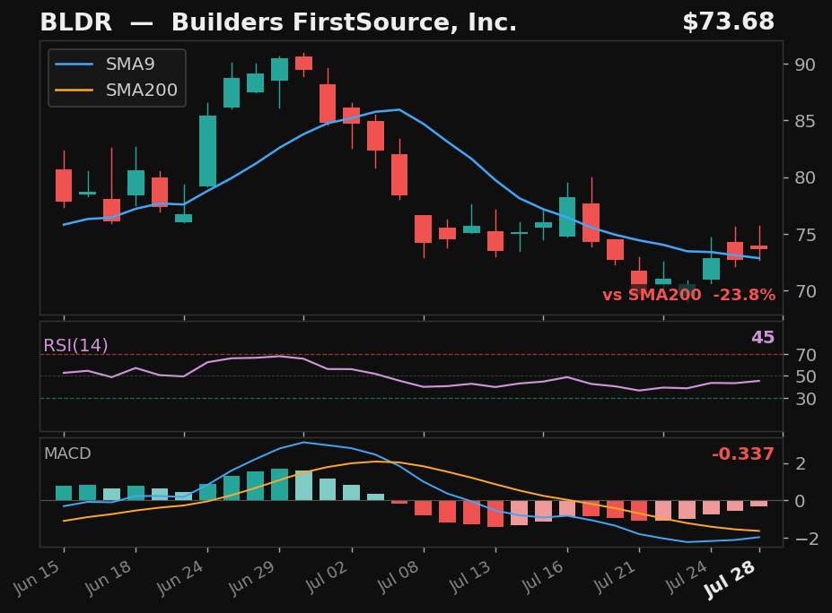832x613 pixels.
Task: Click the $73.68 price at top right
Action: tap(728, 22)
